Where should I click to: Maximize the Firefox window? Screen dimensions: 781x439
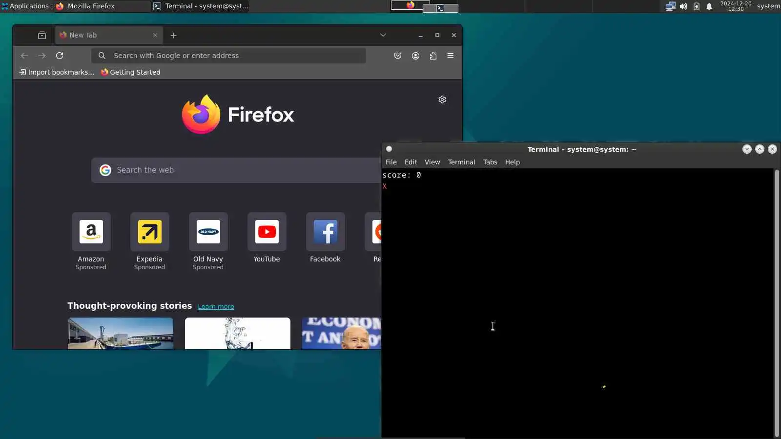point(437,35)
